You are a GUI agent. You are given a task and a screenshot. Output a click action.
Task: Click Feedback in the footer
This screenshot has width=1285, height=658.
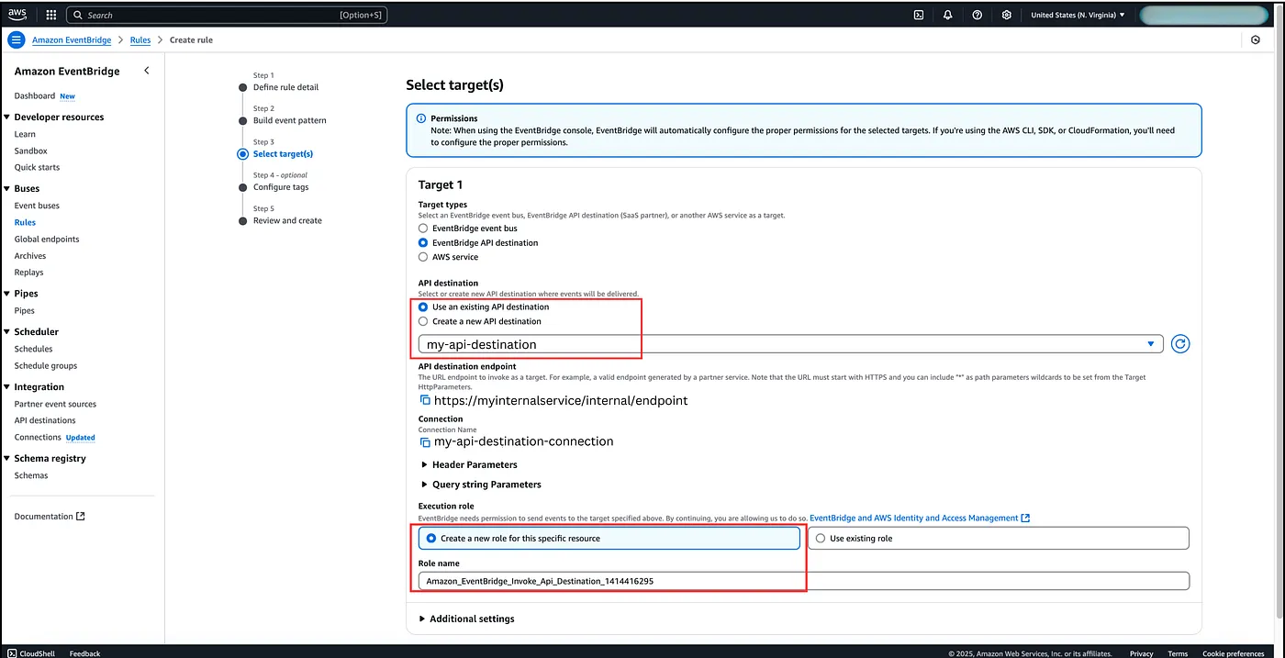point(84,653)
